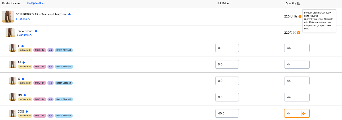Click orange warning icon beside 220 Units
342x120 pixels.
[x=300, y=16]
